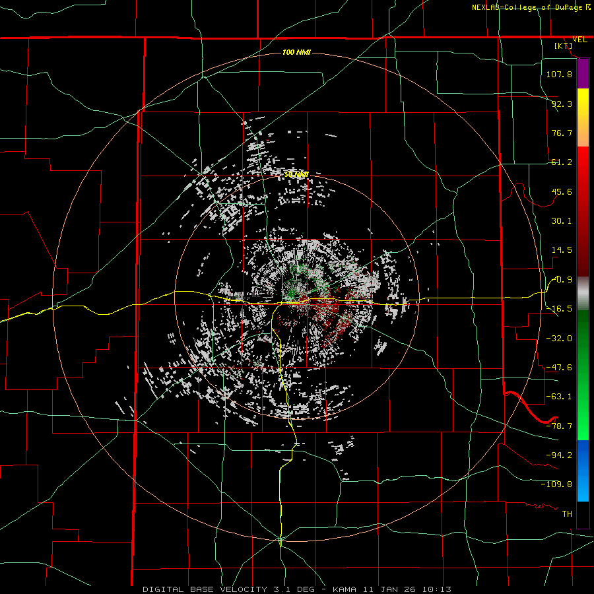
Task: Click the 45.6 scale value
Action: tap(562, 191)
